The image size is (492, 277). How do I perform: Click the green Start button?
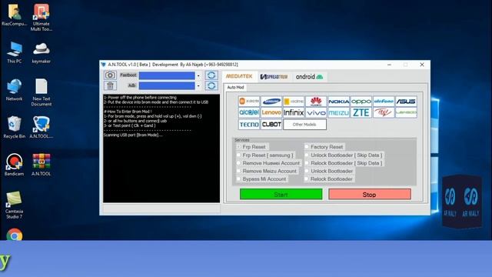pyautogui.click(x=281, y=195)
